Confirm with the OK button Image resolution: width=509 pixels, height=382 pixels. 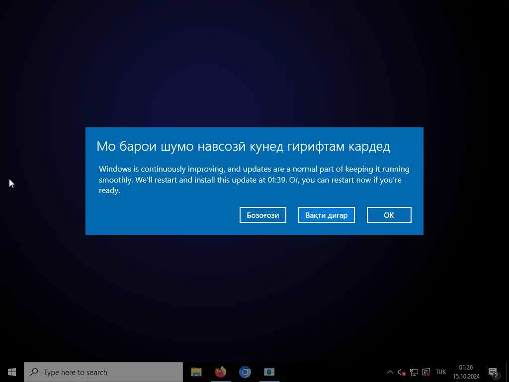click(x=389, y=215)
